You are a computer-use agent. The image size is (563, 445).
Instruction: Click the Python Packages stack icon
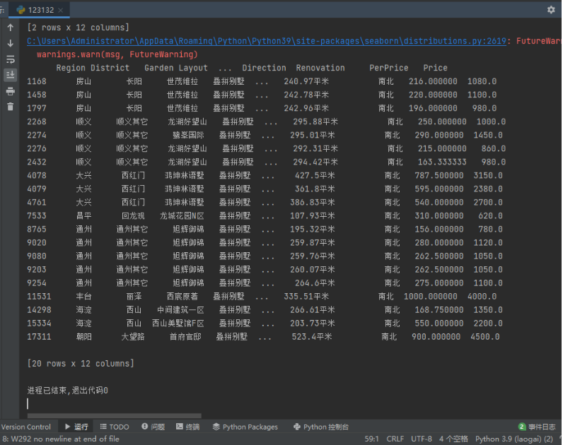coord(216,427)
